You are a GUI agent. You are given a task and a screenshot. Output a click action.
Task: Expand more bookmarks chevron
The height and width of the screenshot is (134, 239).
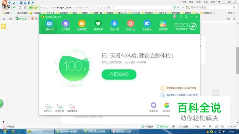214,13
